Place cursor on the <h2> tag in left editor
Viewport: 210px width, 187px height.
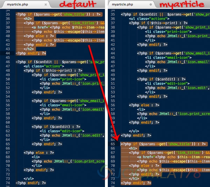28,19
